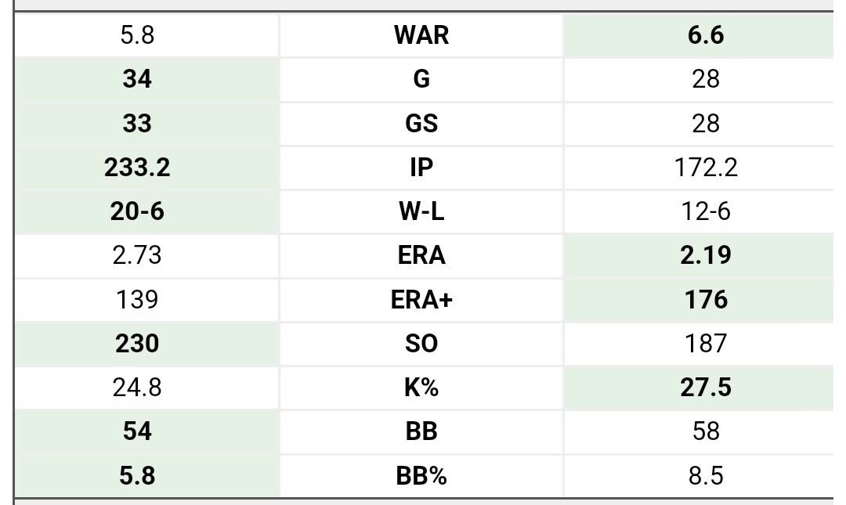Select the ERA+ row label
Screen dimensions: 846x505
tap(421, 300)
